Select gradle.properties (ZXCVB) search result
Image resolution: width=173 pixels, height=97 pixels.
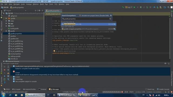[x=88, y=24]
